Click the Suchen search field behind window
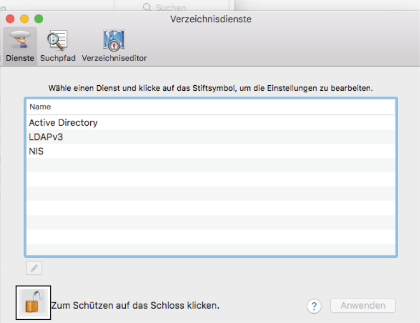The height and width of the screenshot is (323, 420). [171, 7]
